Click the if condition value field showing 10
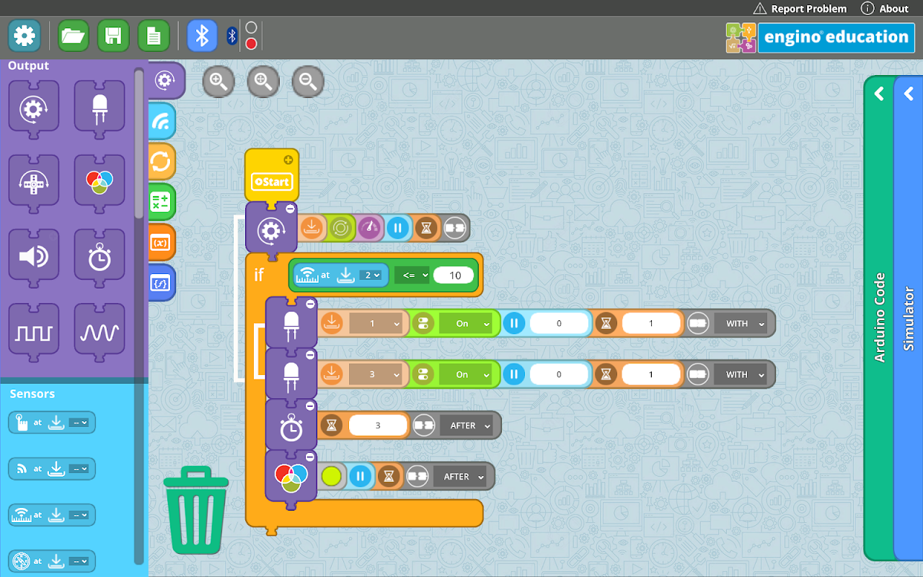 pyautogui.click(x=454, y=275)
